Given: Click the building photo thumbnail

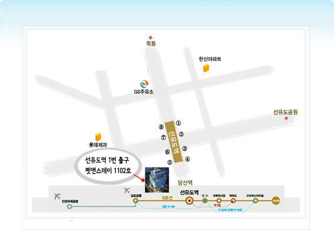Looking at the screenshot, I should pyautogui.click(x=157, y=180).
